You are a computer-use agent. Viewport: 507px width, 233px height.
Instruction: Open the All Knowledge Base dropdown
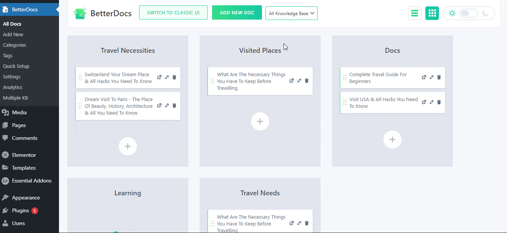point(291,13)
